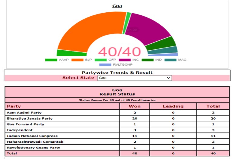Click the INC magenta legend swatch
This screenshot has height=159, width=239.
(x=125, y=60)
